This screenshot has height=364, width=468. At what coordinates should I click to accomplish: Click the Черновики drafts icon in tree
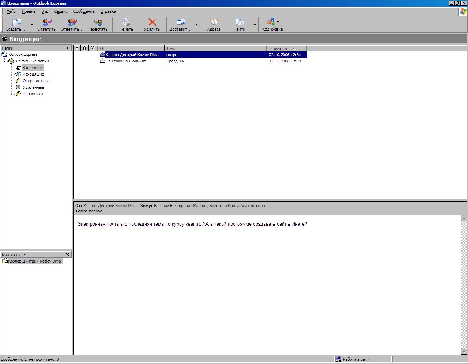(18, 94)
